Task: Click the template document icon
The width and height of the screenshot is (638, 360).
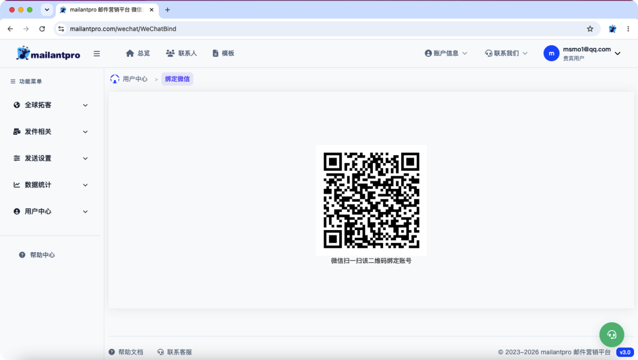Action: pyautogui.click(x=215, y=53)
